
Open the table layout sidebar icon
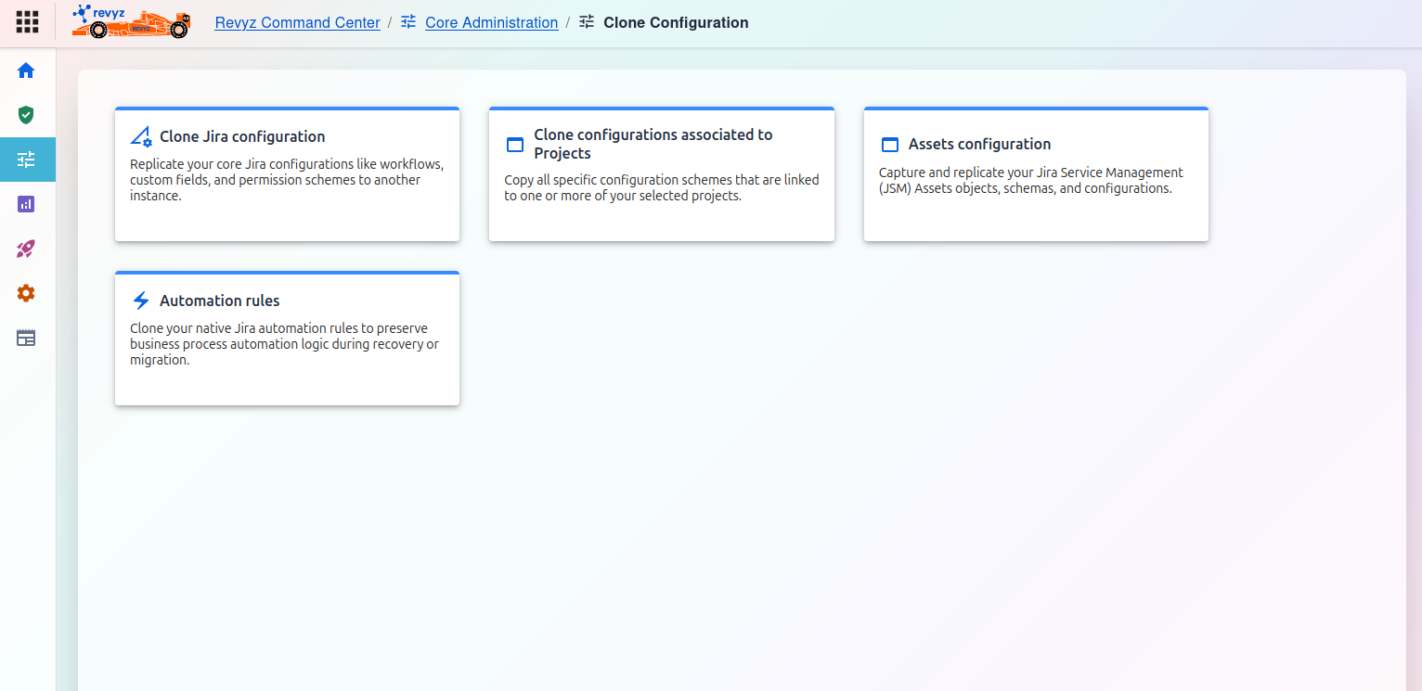pos(26,338)
